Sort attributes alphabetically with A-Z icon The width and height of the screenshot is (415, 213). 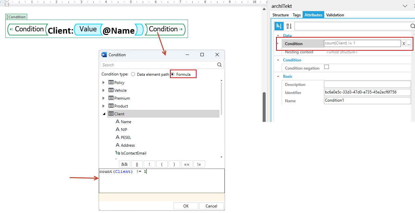pyautogui.click(x=289, y=26)
